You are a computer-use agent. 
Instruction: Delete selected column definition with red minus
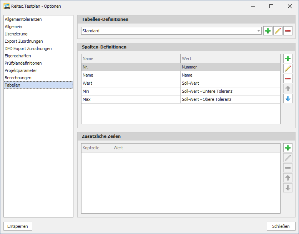pos(288,79)
